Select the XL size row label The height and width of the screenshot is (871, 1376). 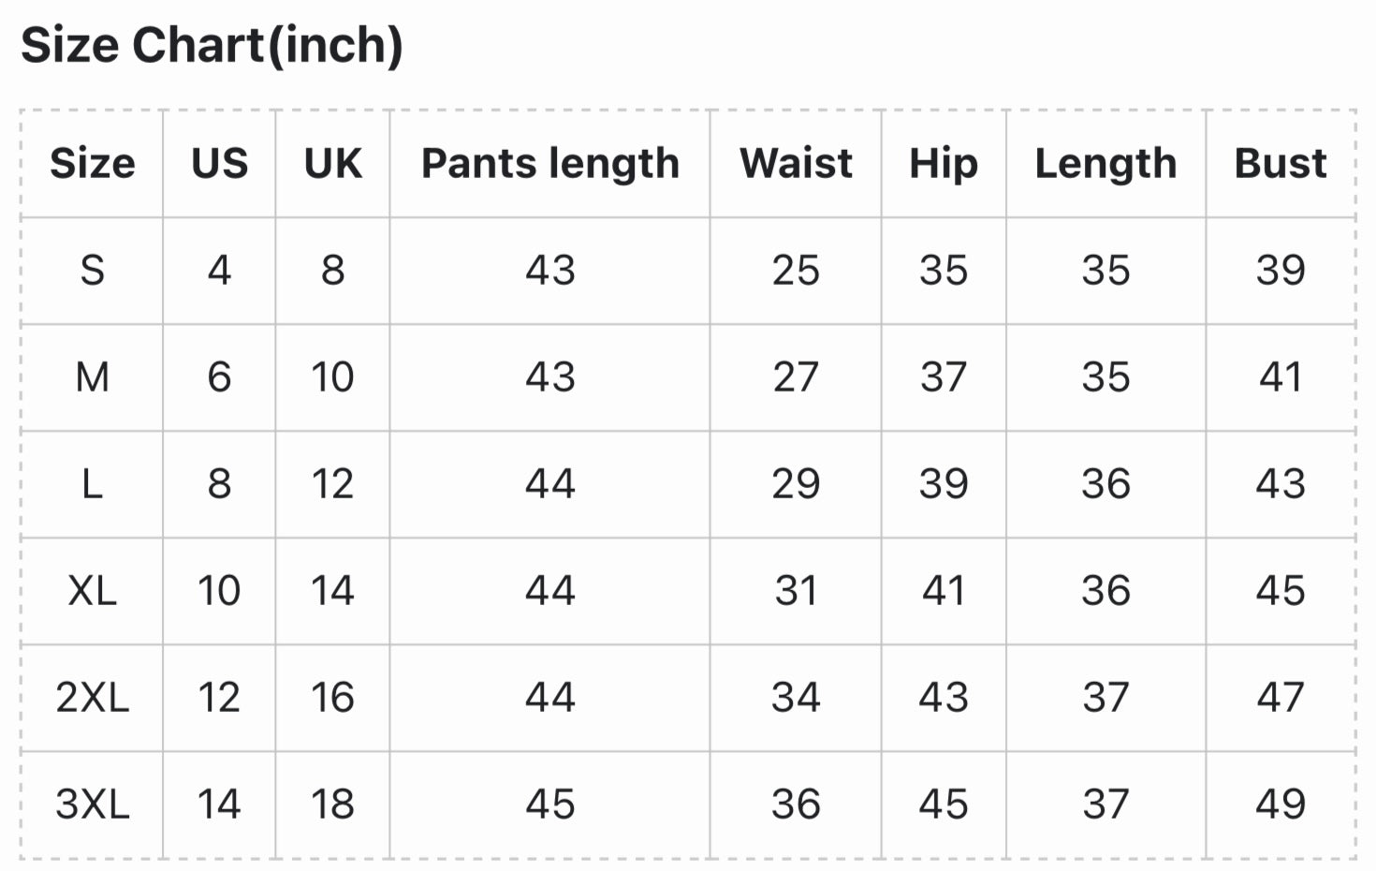coord(92,591)
